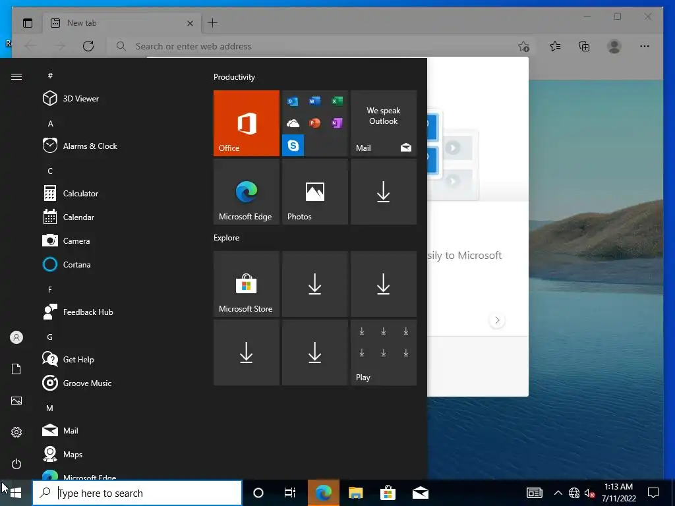Click the clock showing 1:13 AM
The height and width of the screenshot is (506, 675).
618,493
